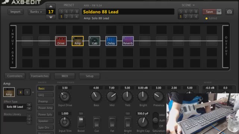Open the Power Amp page

point(45,108)
